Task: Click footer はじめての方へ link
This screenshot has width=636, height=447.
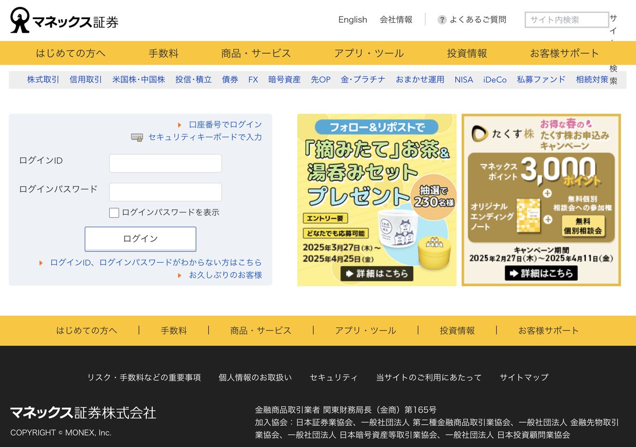Action: [x=87, y=330]
